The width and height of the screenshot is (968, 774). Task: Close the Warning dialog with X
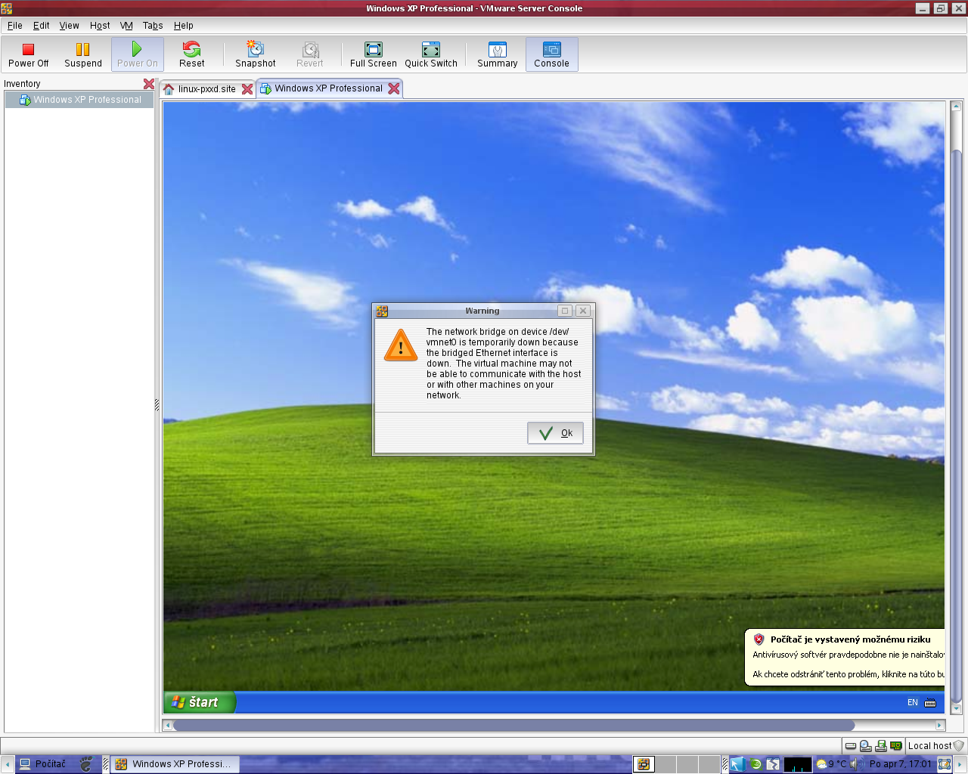(582, 311)
